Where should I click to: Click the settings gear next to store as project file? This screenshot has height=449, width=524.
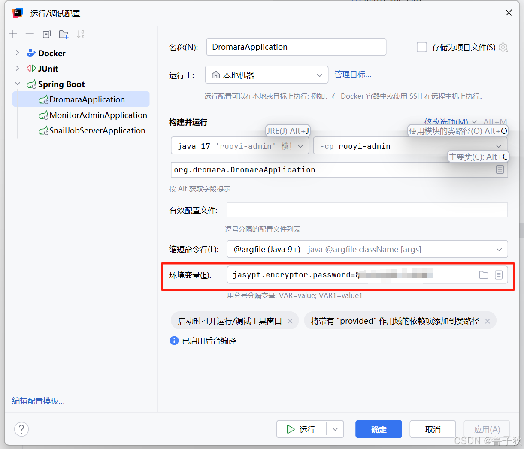(x=504, y=48)
